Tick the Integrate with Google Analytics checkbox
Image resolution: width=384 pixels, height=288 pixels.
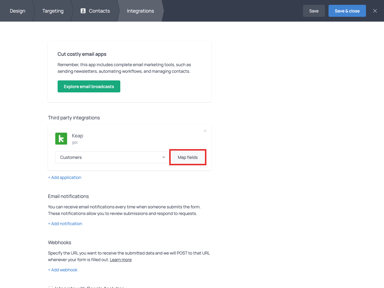(x=50, y=287)
